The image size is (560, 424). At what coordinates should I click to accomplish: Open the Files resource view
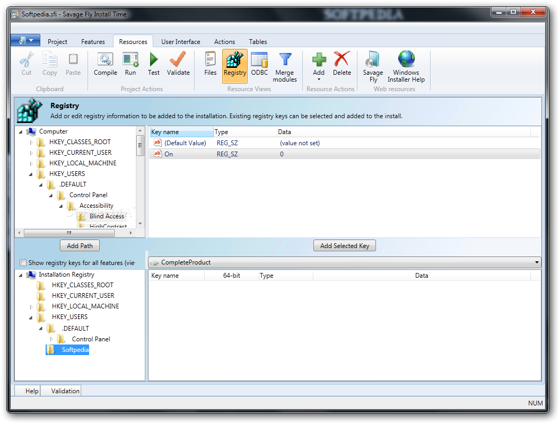[210, 59]
